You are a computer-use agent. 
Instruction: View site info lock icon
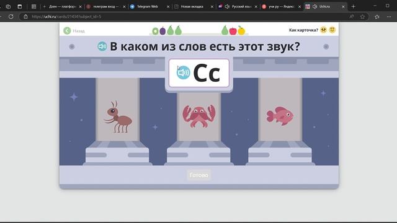pos(25,17)
